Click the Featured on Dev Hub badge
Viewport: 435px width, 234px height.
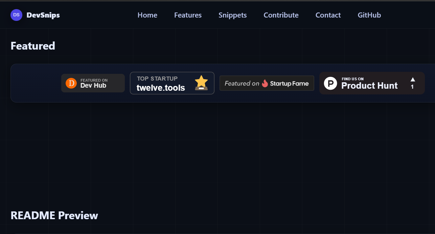(93, 83)
